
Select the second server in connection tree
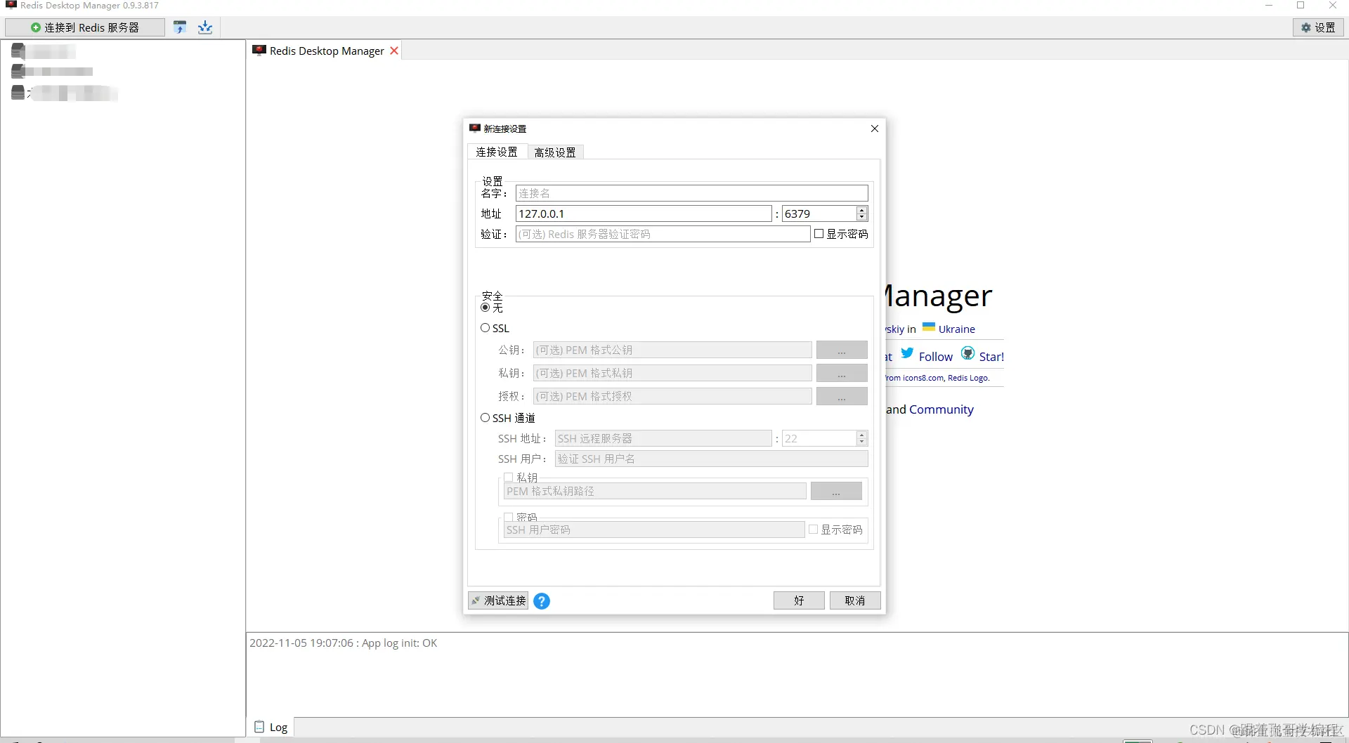[x=53, y=71]
